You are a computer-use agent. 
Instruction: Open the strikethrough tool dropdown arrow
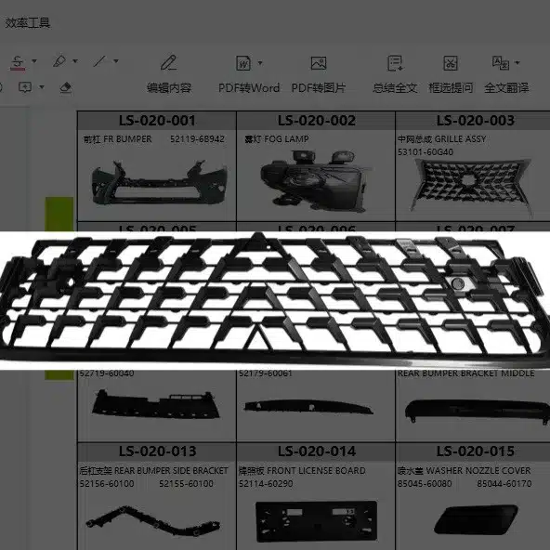coord(34,61)
